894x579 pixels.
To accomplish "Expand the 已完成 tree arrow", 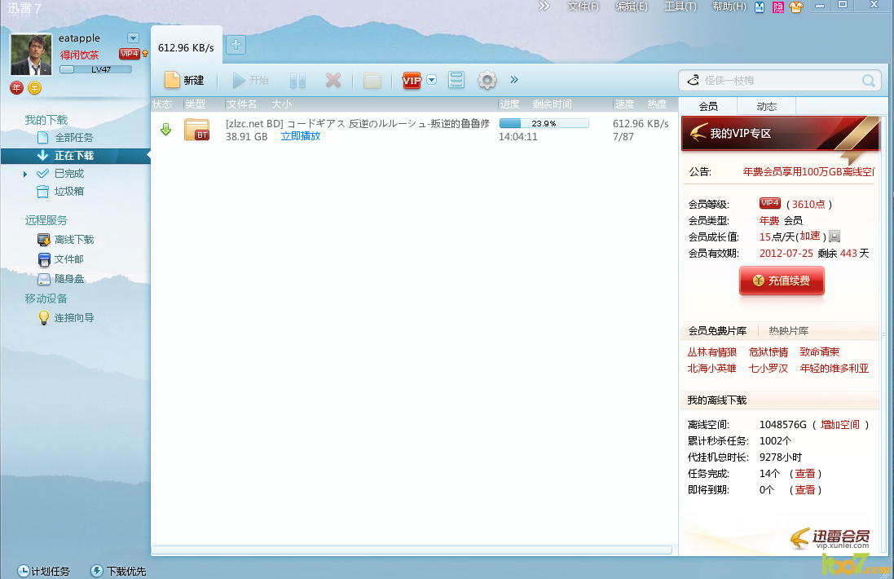I will click(25, 174).
